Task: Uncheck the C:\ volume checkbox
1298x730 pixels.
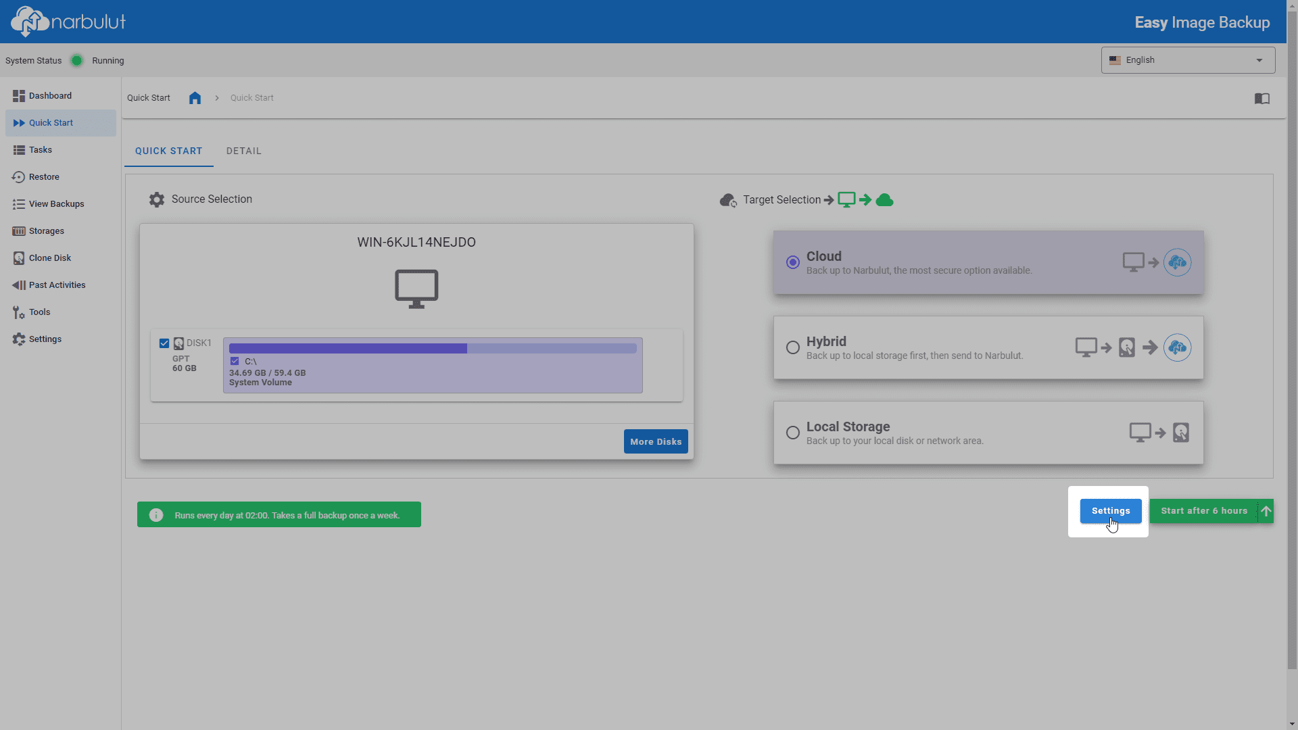Action: [235, 362]
